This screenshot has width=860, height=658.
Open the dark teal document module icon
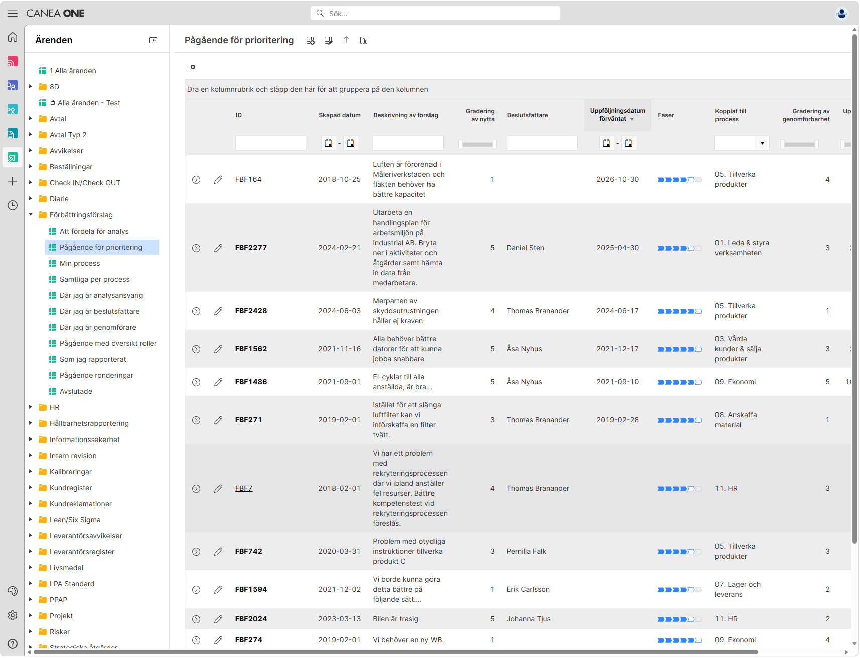(x=13, y=133)
